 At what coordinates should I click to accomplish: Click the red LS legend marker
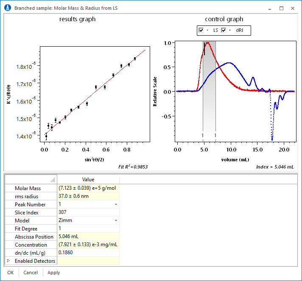pos(207,31)
